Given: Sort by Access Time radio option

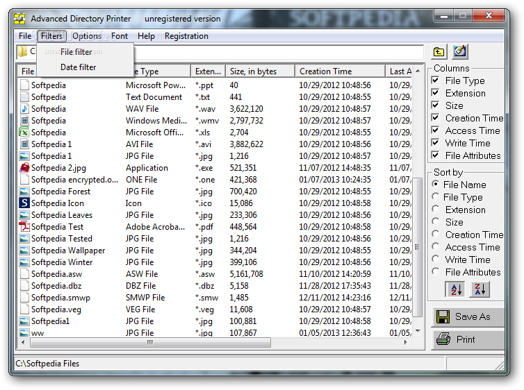Looking at the screenshot, I should click(436, 246).
